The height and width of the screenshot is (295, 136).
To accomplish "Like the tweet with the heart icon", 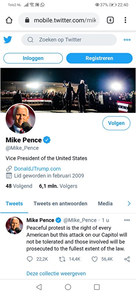I will pyautogui.click(x=94, y=259).
